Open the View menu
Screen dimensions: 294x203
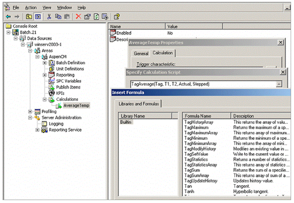pos(47,8)
